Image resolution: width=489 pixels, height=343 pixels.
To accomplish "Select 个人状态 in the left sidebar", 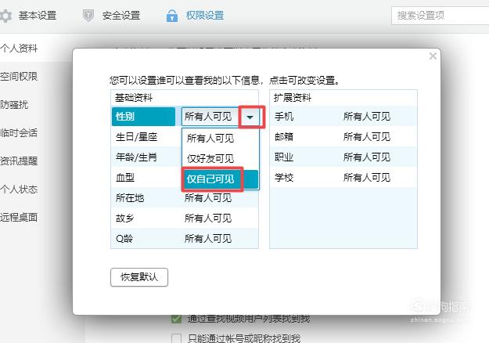I will pos(19,190).
